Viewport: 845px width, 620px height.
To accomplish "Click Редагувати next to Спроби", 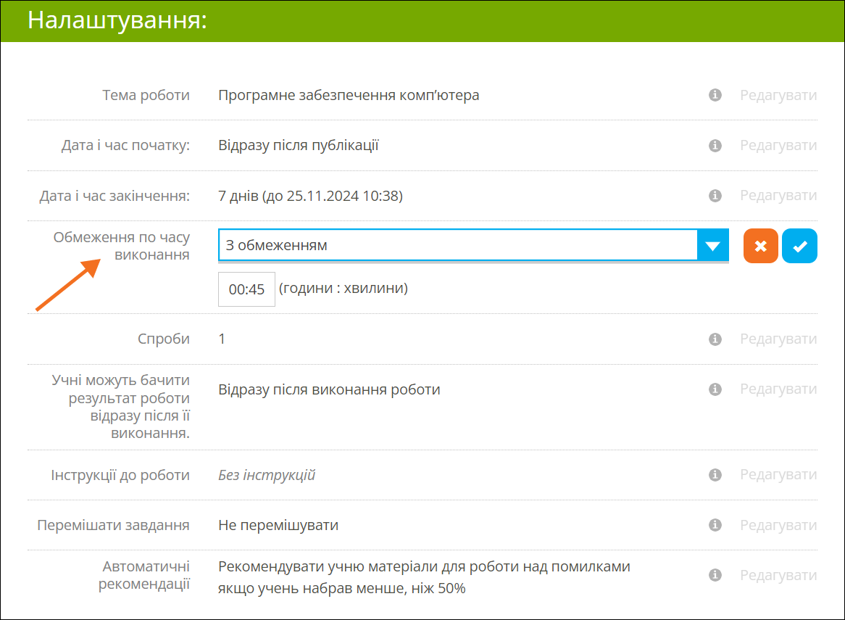I will pyautogui.click(x=778, y=339).
